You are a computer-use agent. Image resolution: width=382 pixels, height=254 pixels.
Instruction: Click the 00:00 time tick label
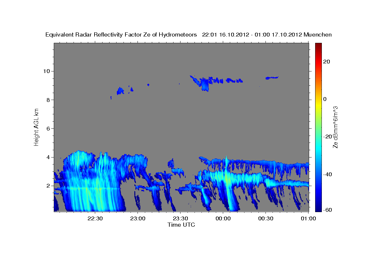pyautogui.click(x=223, y=218)
